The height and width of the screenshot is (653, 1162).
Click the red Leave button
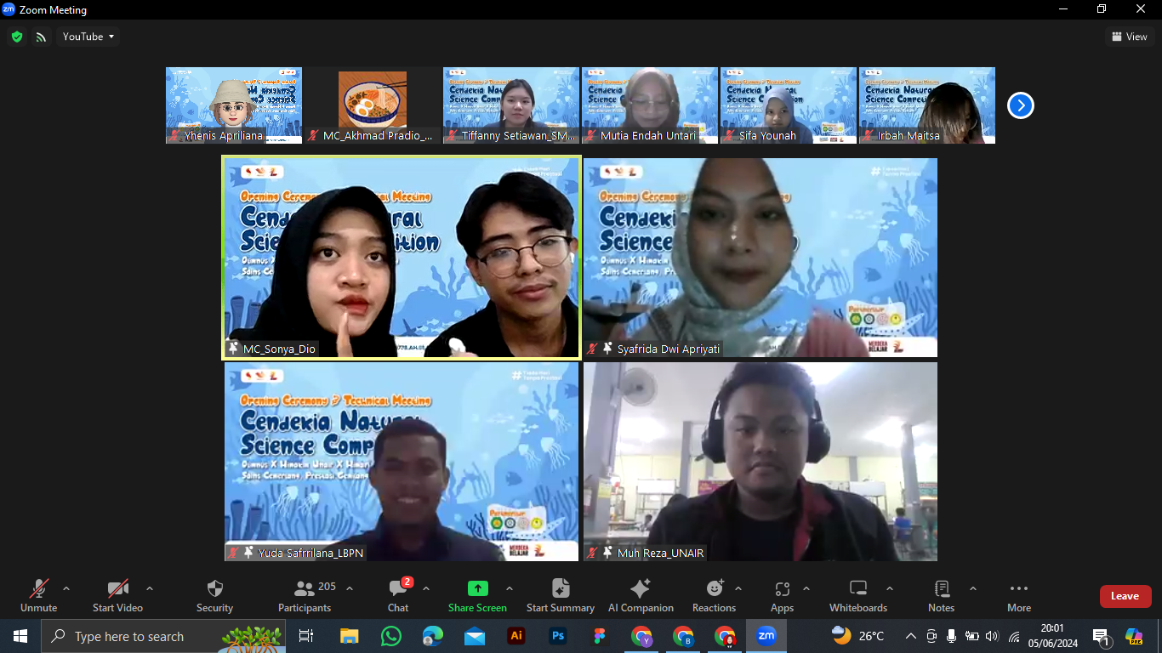click(1125, 596)
